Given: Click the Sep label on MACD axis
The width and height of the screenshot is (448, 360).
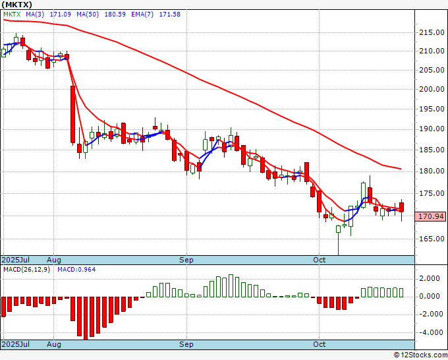Looking at the screenshot, I should pyautogui.click(x=186, y=344).
